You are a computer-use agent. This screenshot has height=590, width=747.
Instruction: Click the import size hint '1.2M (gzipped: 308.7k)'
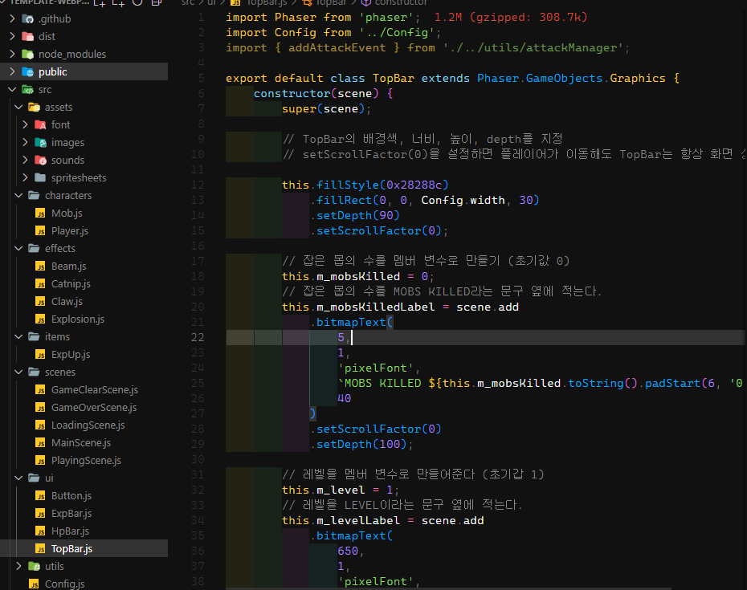point(511,17)
